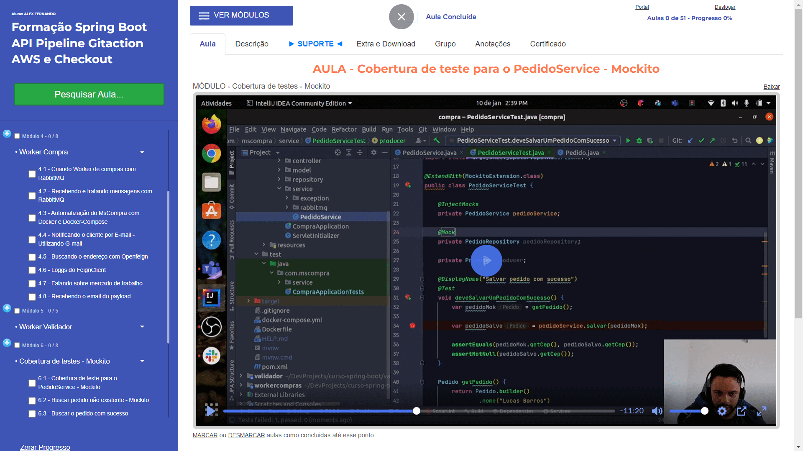Click the round play overlay in the video center
The width and height of the screenshot is (803, 451).
[486, 261]
